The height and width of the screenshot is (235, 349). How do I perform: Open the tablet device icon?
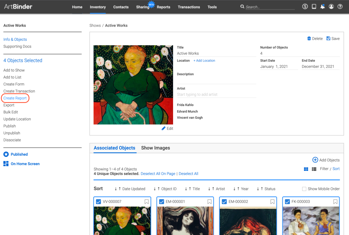[x=314, y=7]
